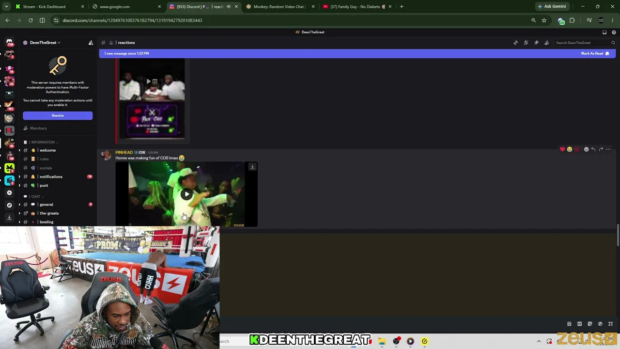This screenshot has height=349, width=620.
Task: Open the Discord inbox icon
Action: point(604,32)
